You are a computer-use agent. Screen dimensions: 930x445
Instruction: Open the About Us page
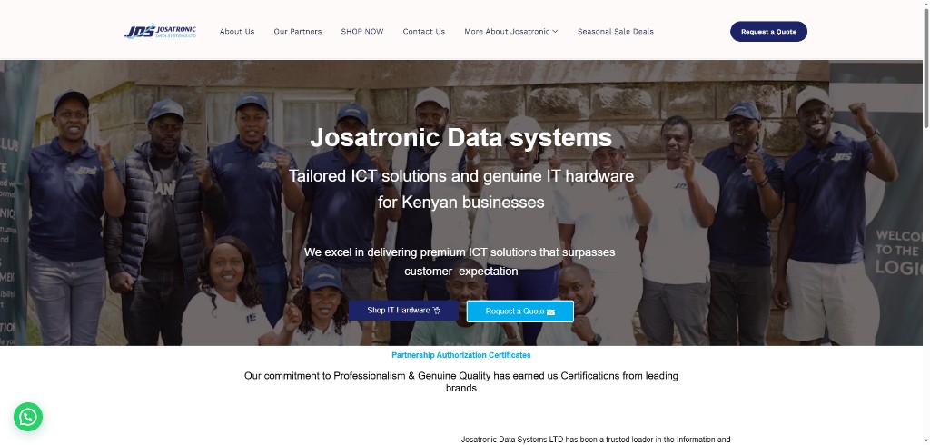[x=237, y=32]
